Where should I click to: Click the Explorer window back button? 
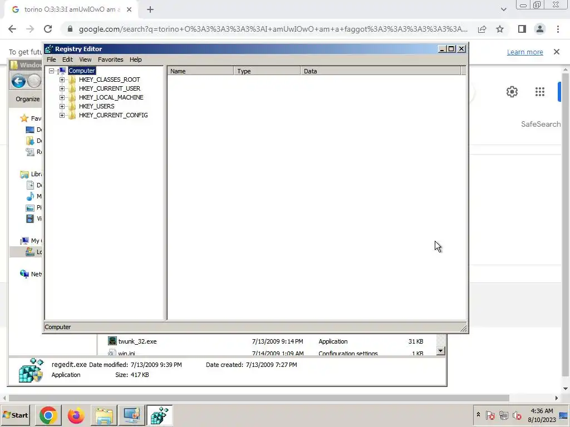tap(18, 81)
